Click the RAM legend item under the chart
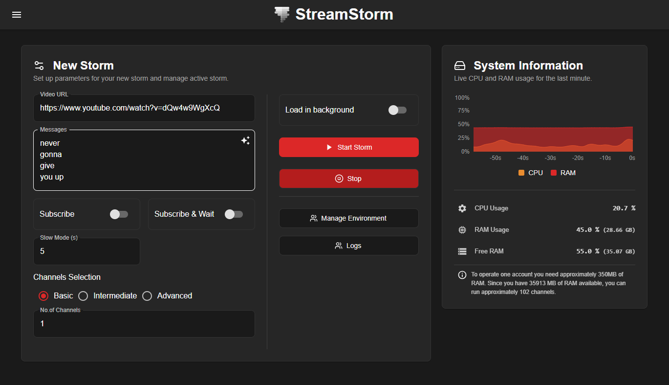The width and height of the screenshot is (669, 385). pos(563,172)
